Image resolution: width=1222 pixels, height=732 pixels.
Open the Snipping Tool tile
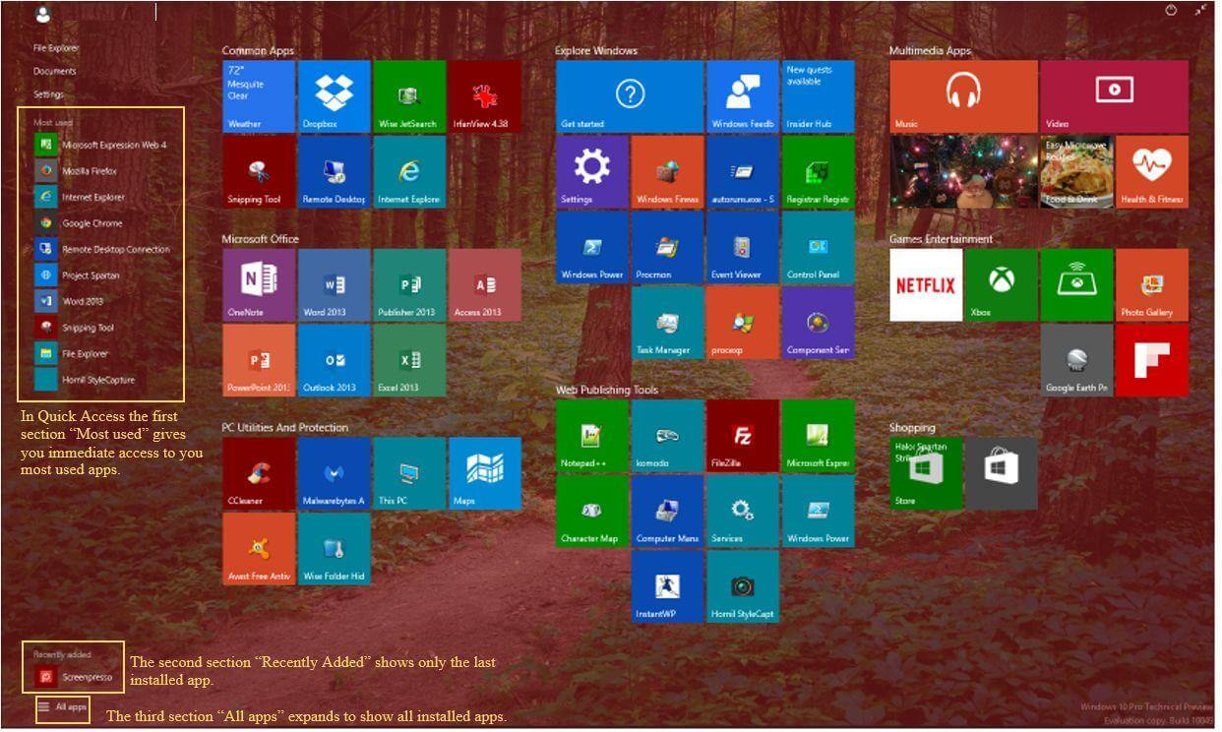click(259, 172)
